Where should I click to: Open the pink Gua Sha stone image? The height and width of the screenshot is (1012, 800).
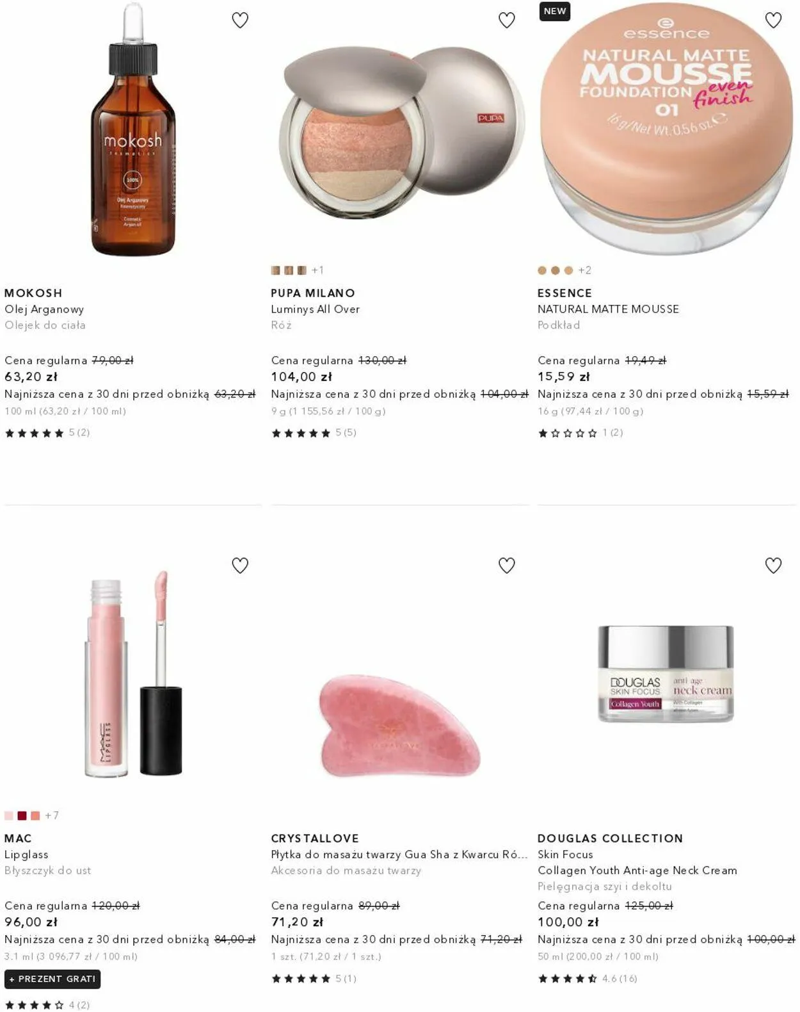tap(400, 726)
